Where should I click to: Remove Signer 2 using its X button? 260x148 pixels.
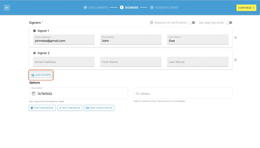coord(235,60)
